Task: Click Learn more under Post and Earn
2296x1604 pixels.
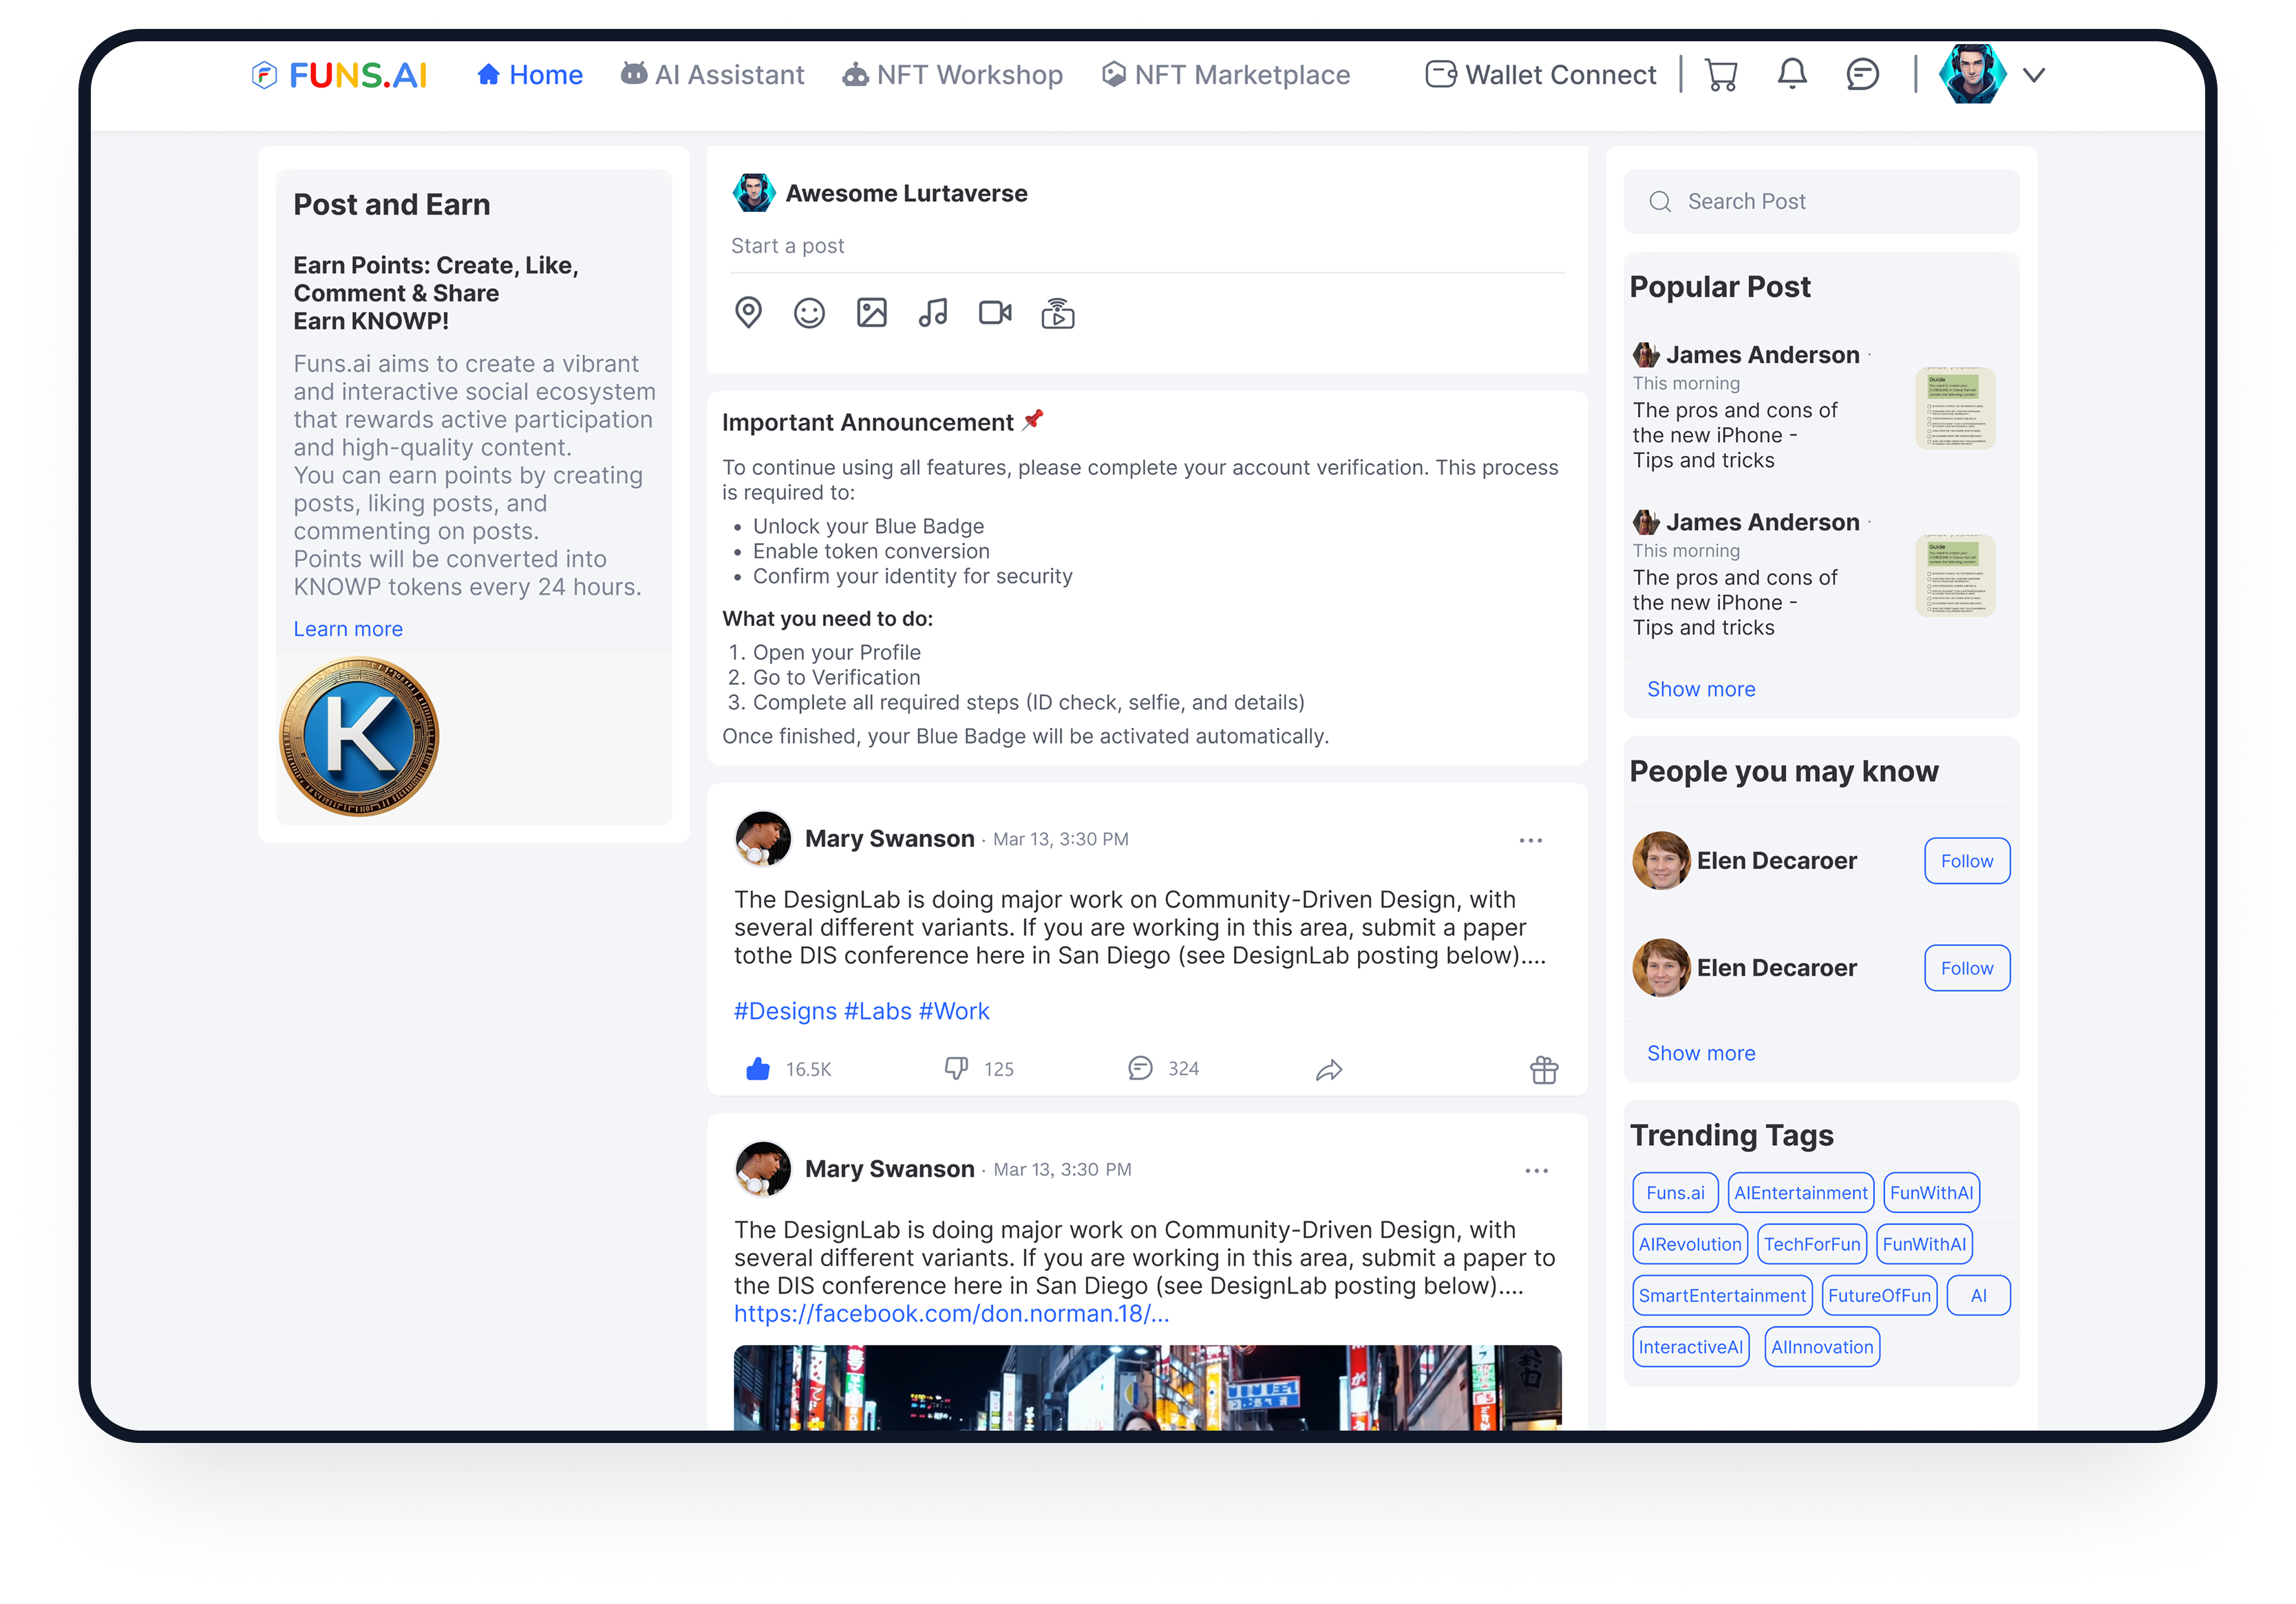Action: [x=347, y=628]
